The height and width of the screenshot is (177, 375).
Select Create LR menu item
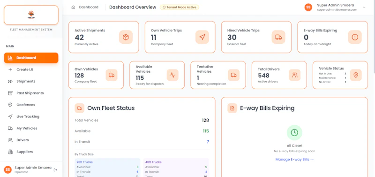(x=31, y=69)
